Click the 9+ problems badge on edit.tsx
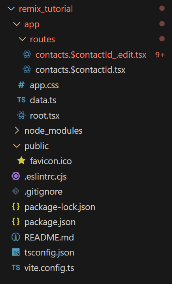172x284 pixels. point(160,55)
